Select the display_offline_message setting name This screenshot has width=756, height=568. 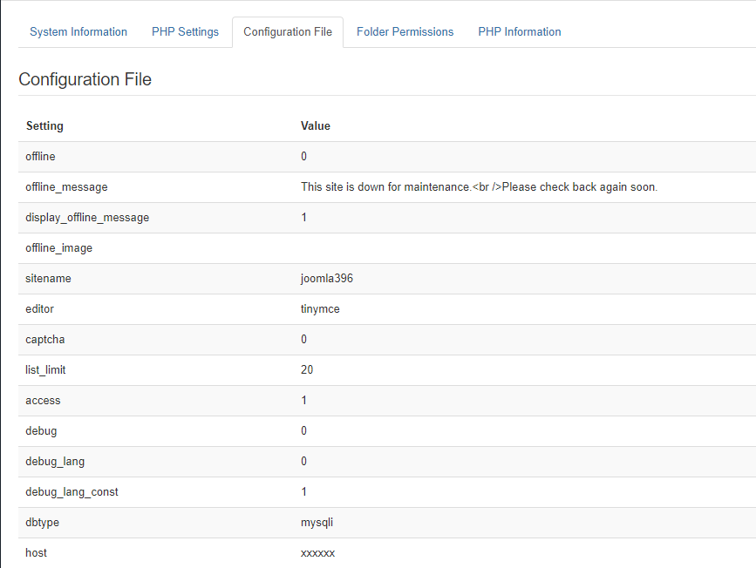click(x=87, y=218)
